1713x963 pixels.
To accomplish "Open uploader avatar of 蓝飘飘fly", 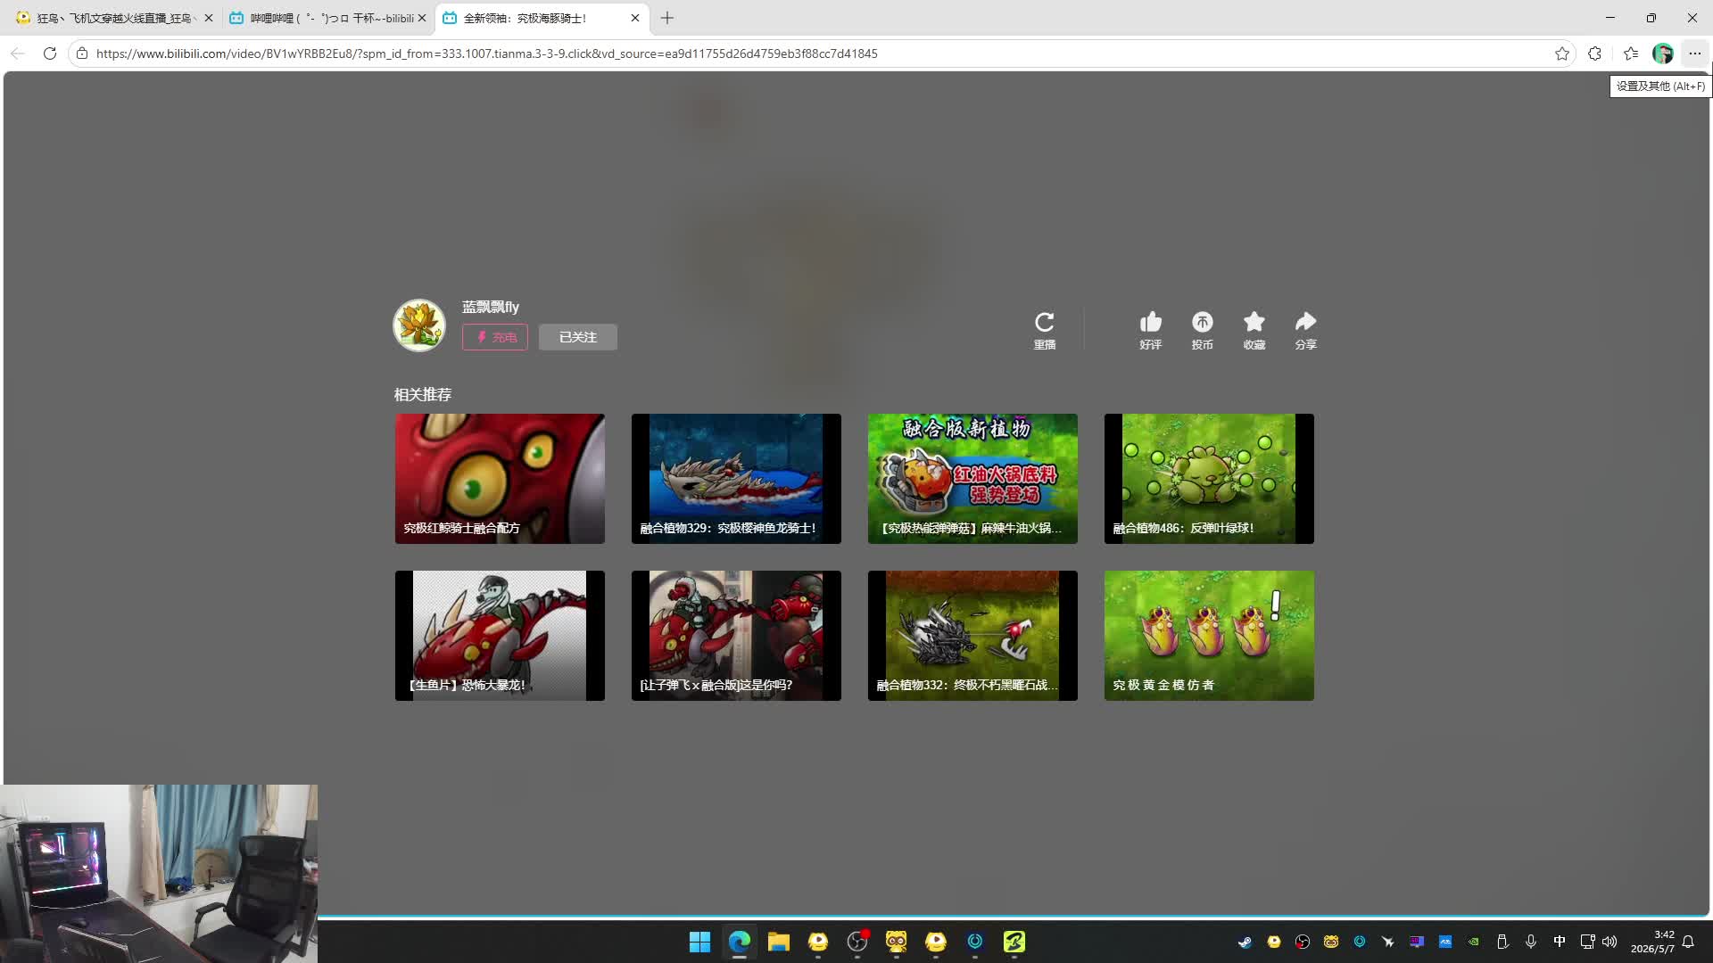I will 419,325.
